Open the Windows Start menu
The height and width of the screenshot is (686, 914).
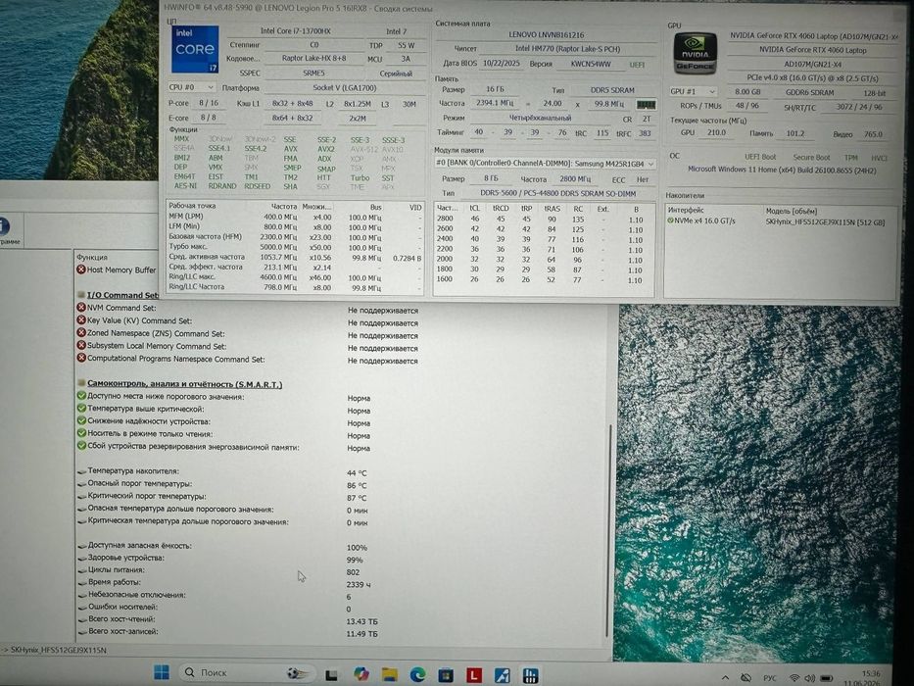coord(162,672)
